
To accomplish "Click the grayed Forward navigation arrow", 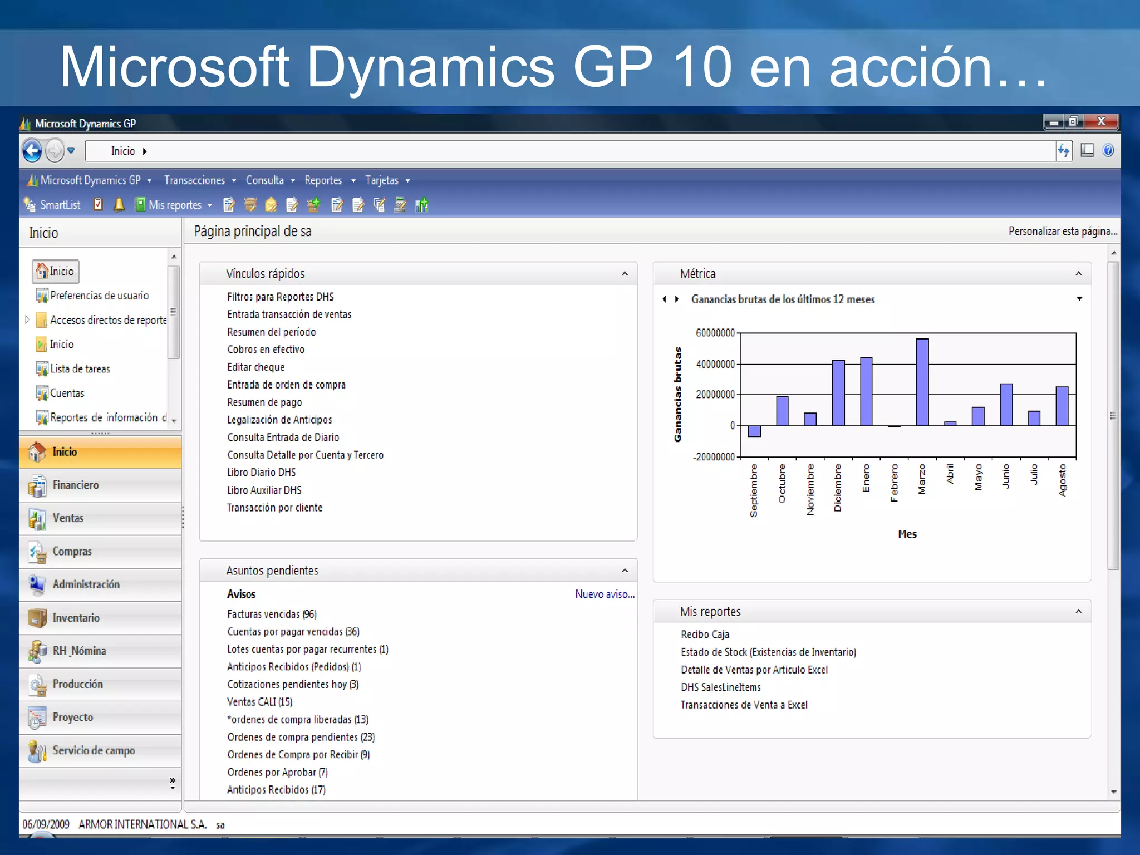I will coord(55,151).
